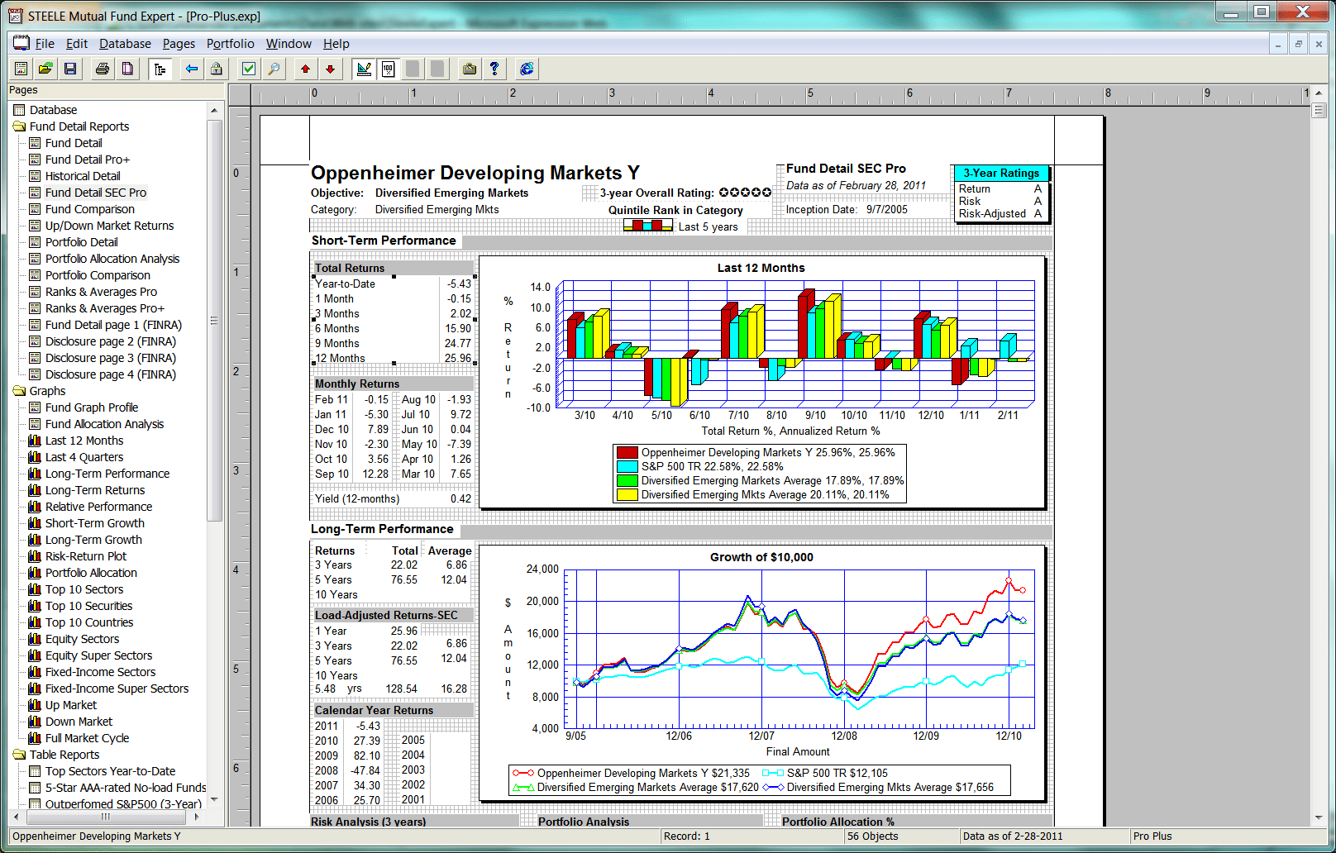
Task: Click the report area scroll-down arrow
Action: pos(1319,818)
